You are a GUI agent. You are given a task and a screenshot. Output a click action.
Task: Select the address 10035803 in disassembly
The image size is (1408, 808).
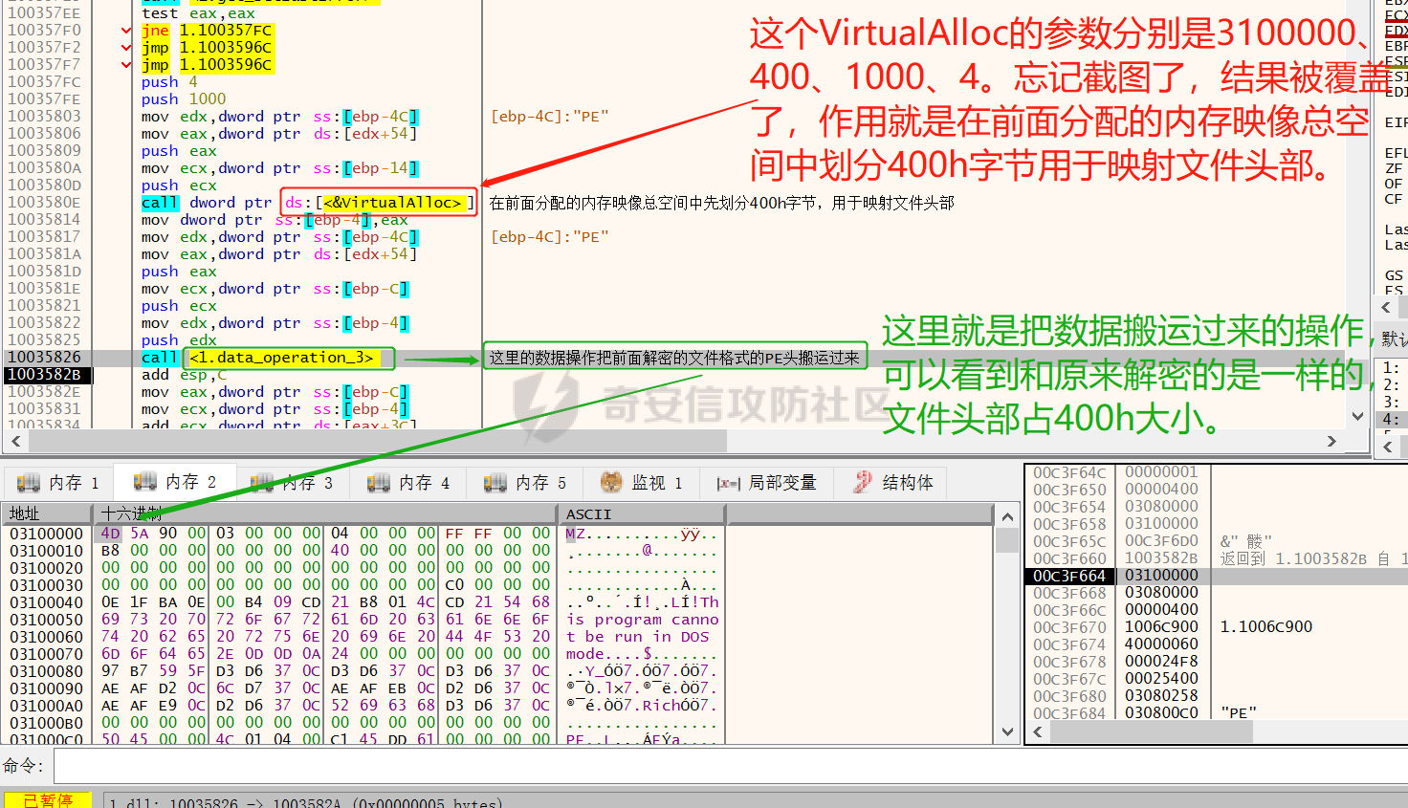(x=45, y=117)
